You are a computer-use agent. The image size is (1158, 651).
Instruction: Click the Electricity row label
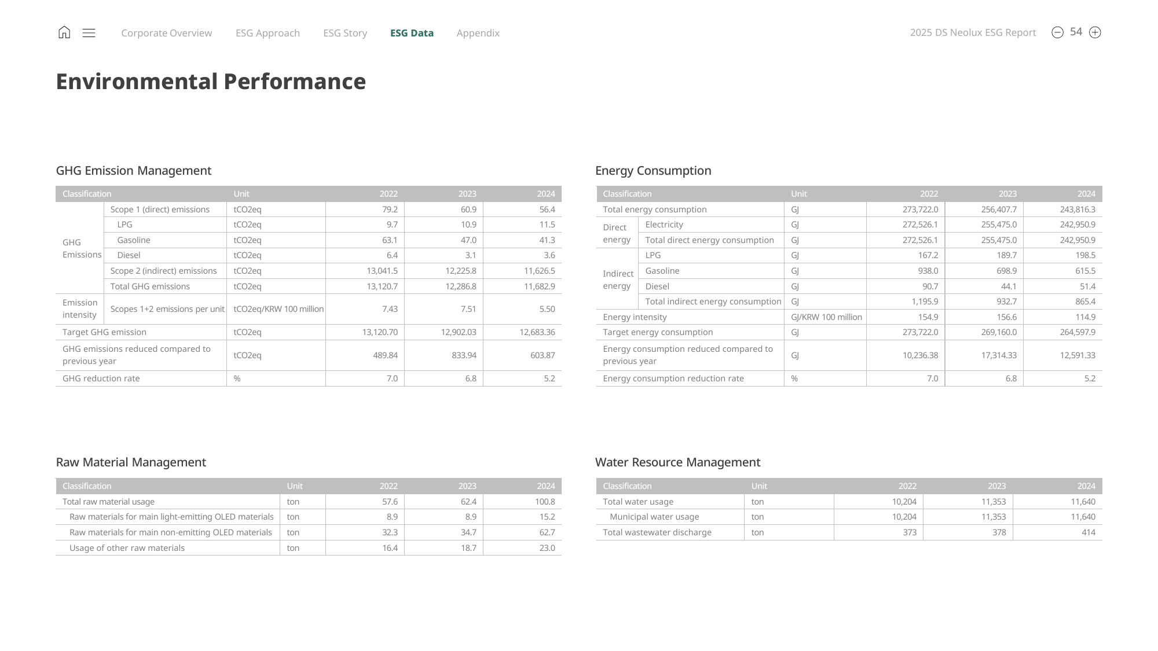pos(664,225)
